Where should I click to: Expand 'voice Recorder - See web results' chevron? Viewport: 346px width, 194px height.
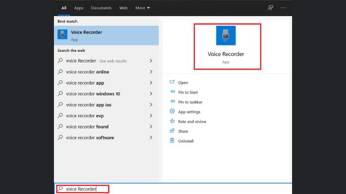pyautogui.click(x=151, y=61)
